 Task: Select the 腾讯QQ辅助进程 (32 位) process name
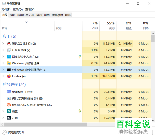point(27,98)
